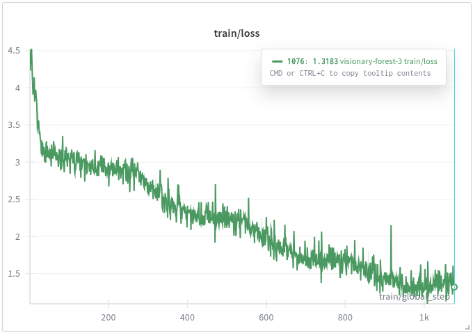Viewport: 473px width, 333px height.
Task: Click the initial loss peak at chart start
Action: click(31, 50)
